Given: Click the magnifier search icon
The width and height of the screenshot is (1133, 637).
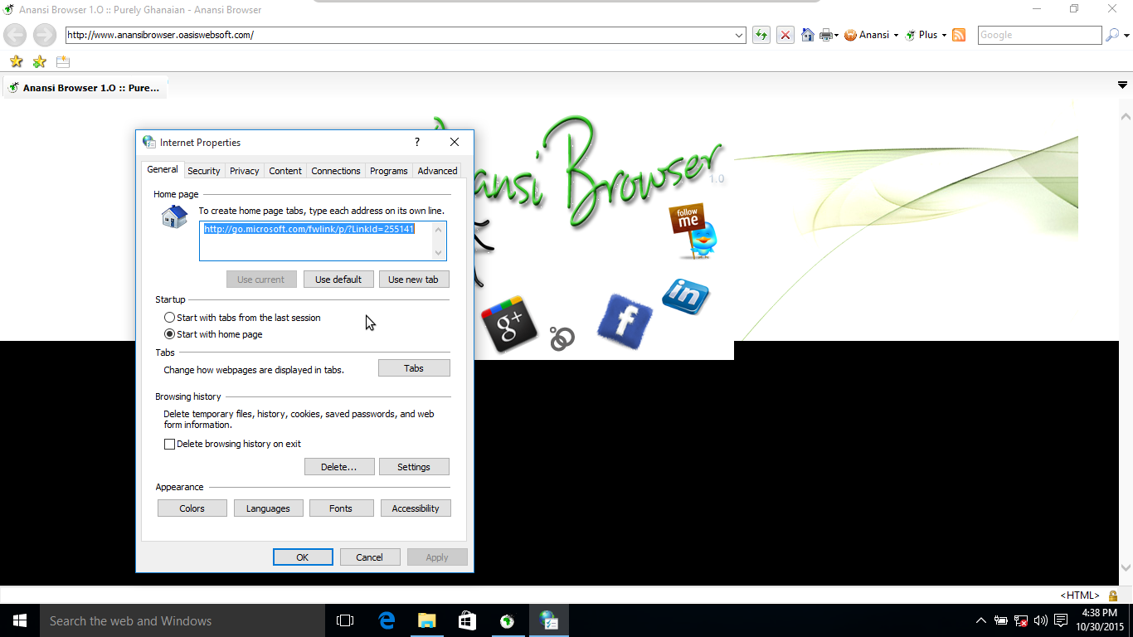Looking at the screenshot, I should pos(1112,35).
